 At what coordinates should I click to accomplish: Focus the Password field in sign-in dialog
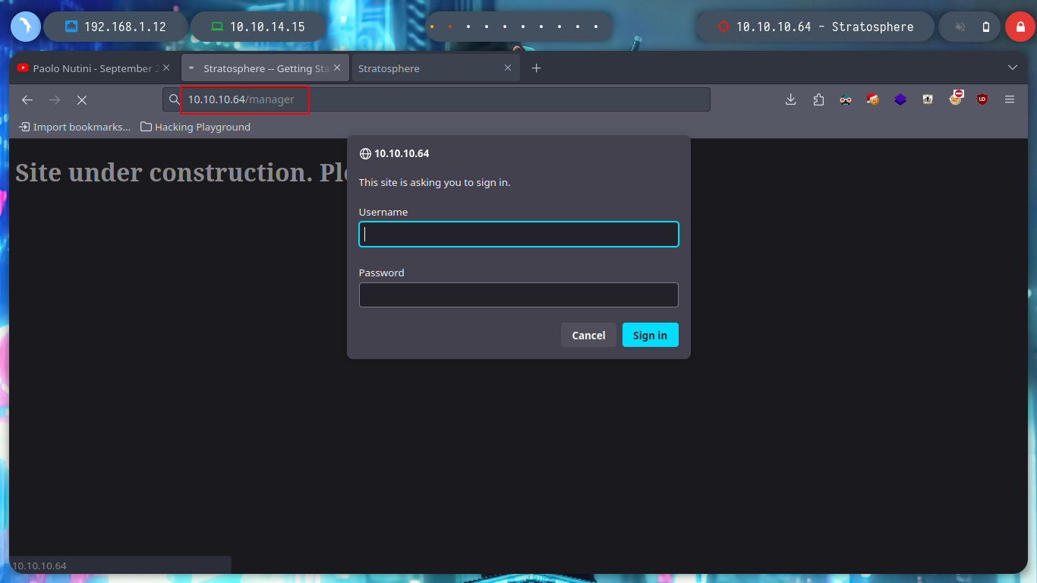(518, 295)
